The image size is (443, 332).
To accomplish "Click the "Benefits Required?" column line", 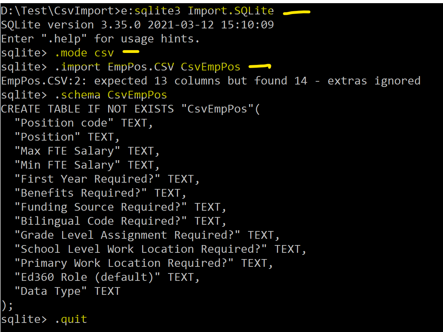I will point(100,193).
